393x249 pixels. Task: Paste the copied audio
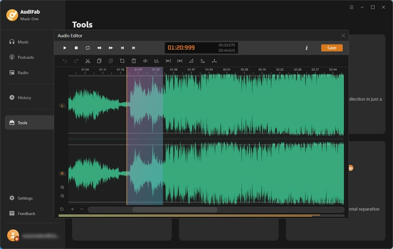pyautogui.click(x=111, y=61)
